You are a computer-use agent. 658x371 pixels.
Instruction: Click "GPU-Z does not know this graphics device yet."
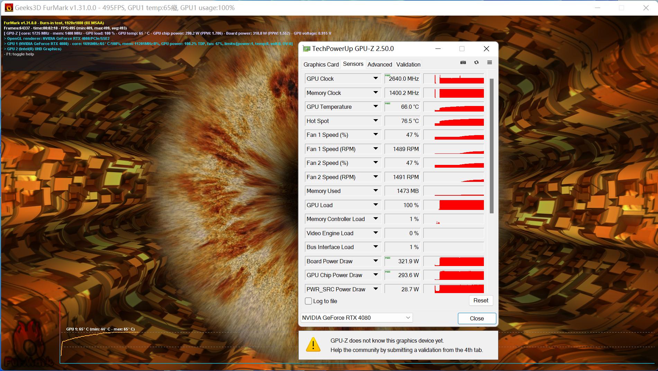coord(387,341)
